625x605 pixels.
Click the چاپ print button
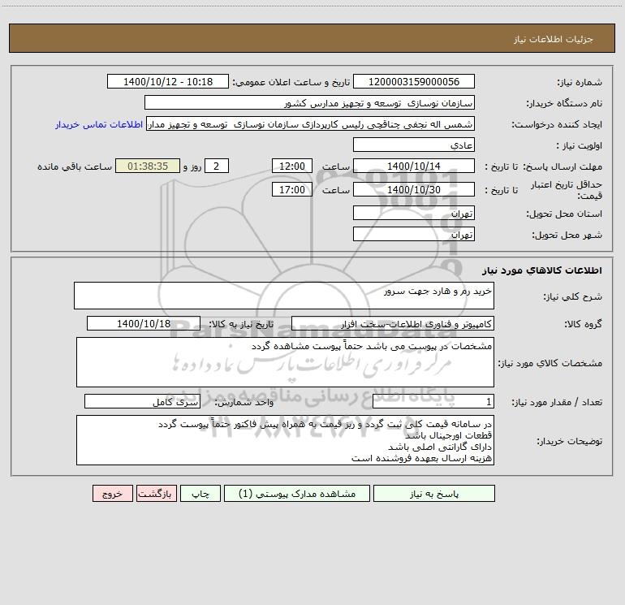click(x=200, y=494)
